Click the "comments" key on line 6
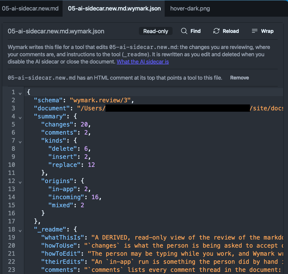 pyautogui.click(x=59, y=132)
